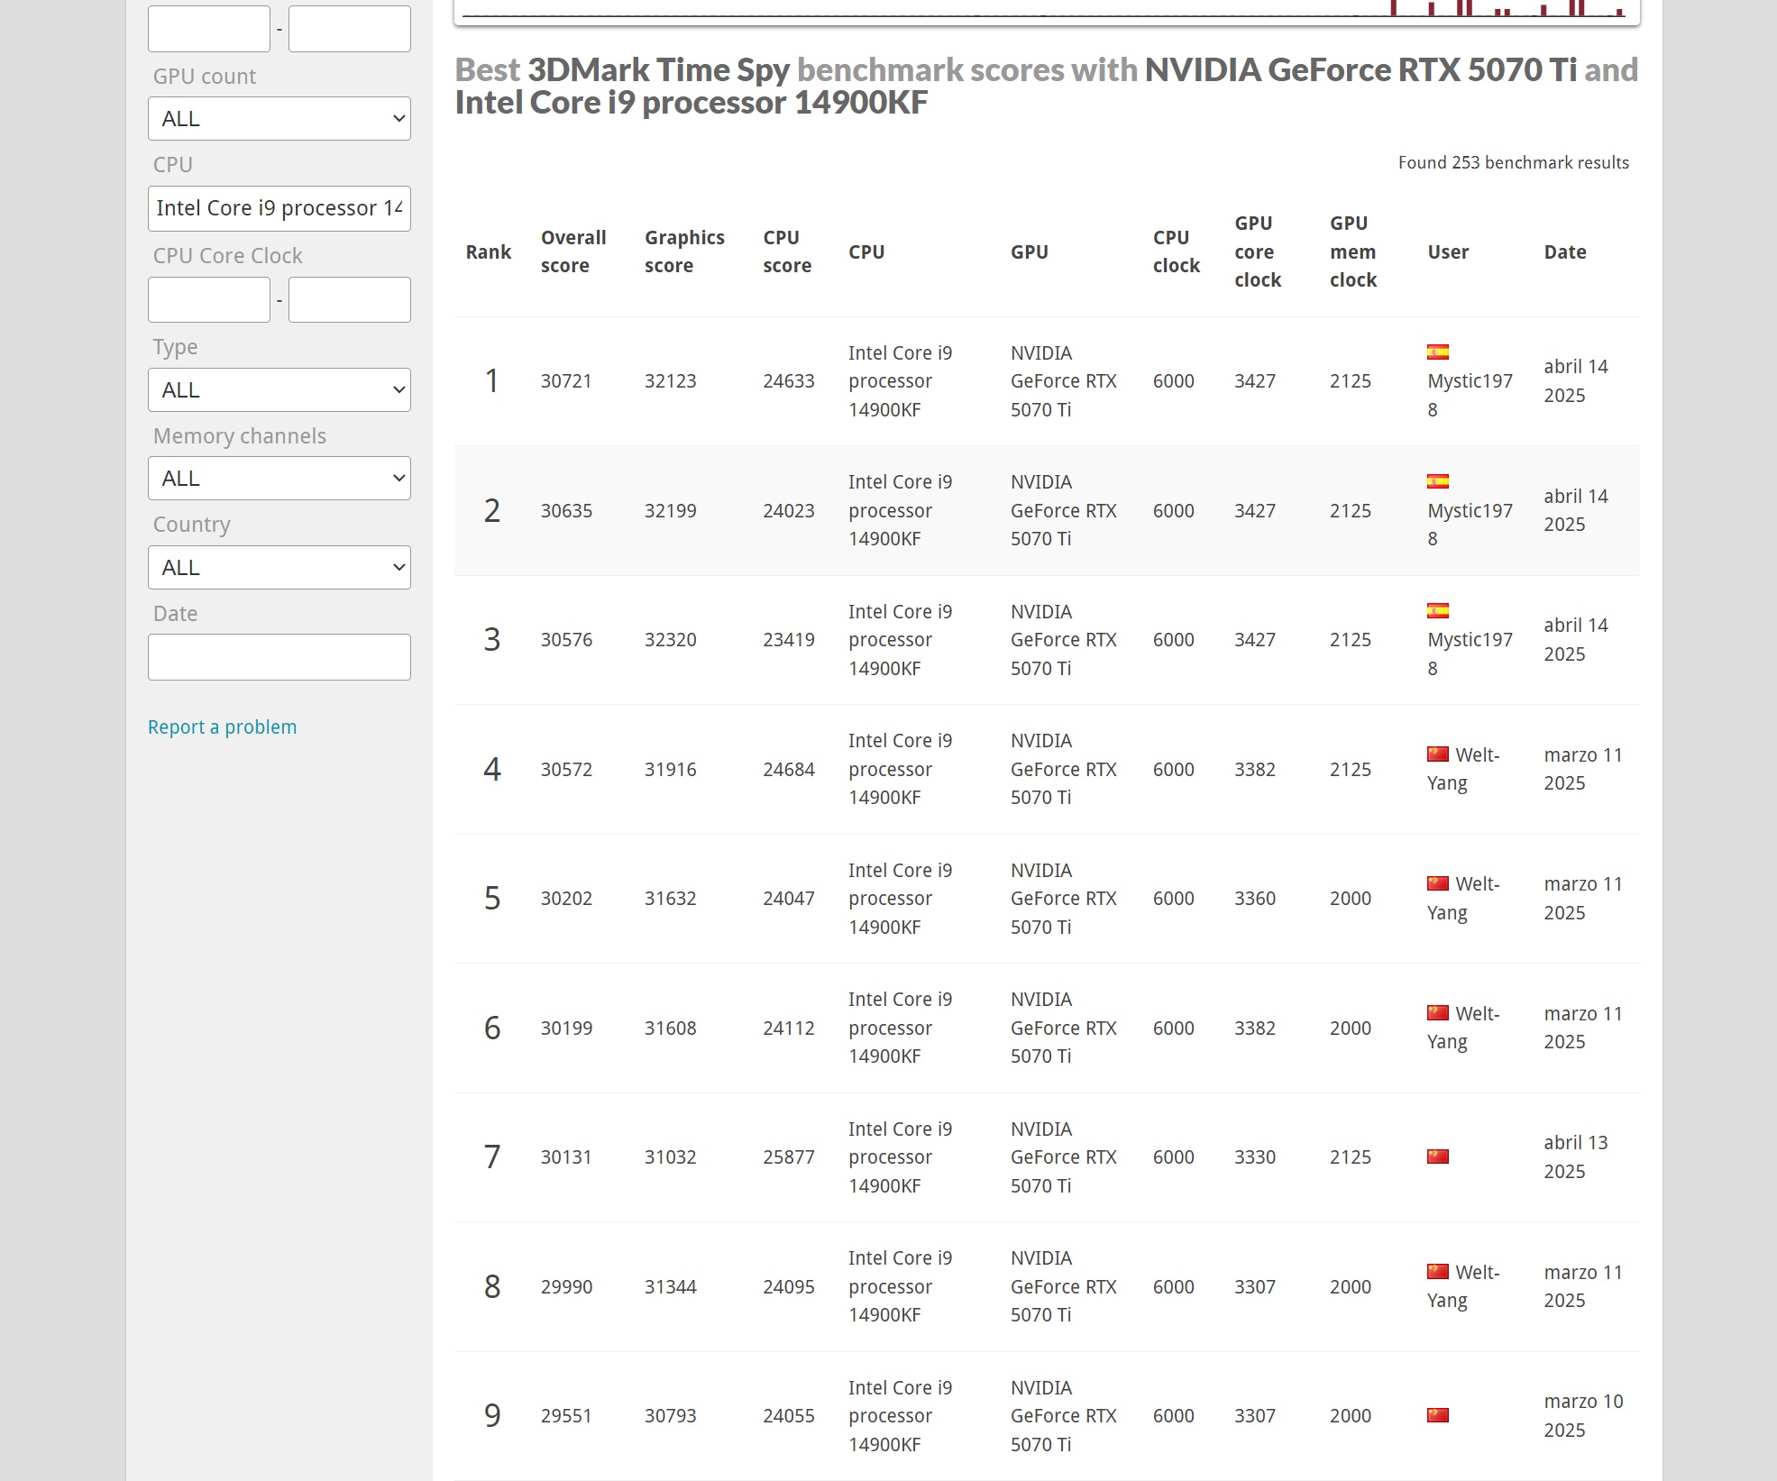Image resolution: width=1777 pixels, height=1481 pixels.
Task: Open result with overall score 30131
Action: [x=566, y=1157]
